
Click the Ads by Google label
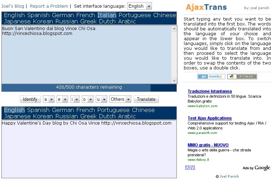point(256,168)
